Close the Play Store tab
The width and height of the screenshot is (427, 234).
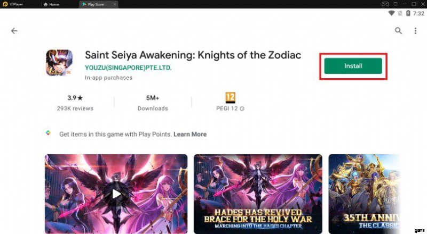[115, 4]
